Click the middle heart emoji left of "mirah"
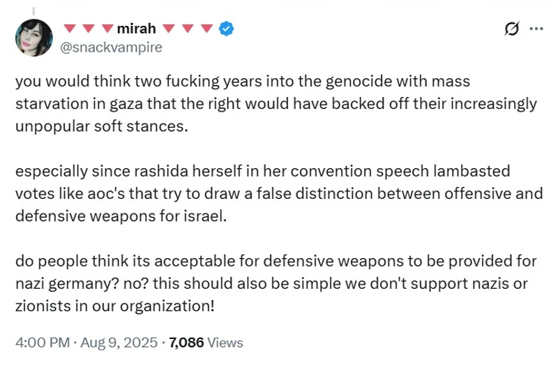Viewport: 558px width, 367px height. [x=89, y=29]
